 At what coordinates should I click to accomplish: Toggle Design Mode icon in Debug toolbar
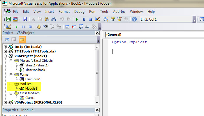8,27
